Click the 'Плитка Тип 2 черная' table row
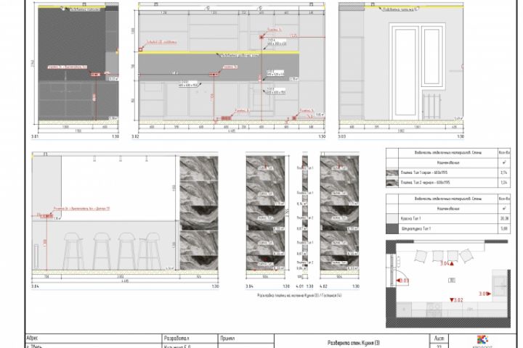The height and width of the screenshot is (348, 523). coord(448,183)
